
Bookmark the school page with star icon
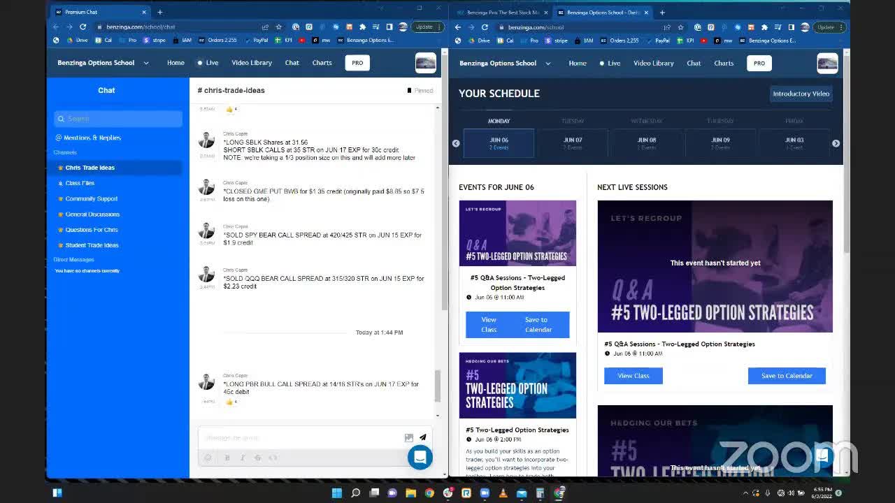click(680, 27)
